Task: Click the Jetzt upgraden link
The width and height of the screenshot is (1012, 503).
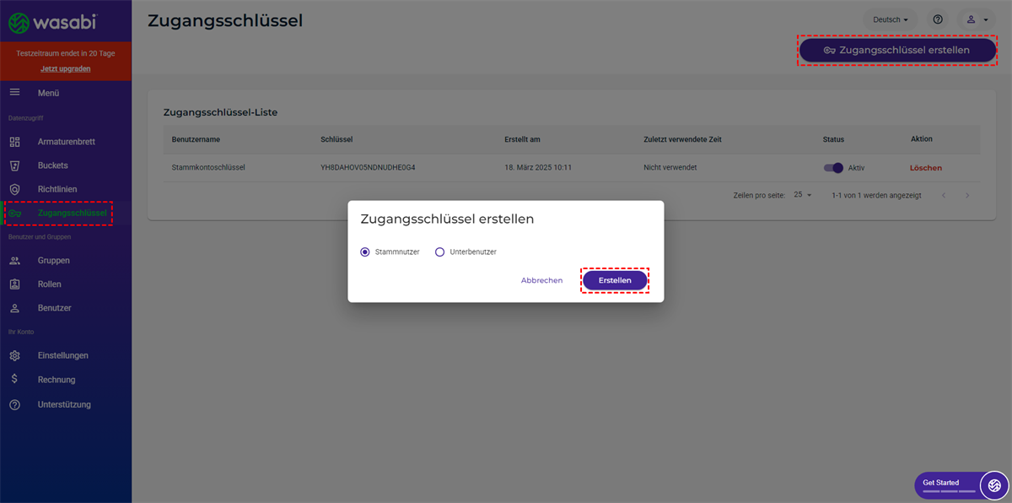Action: [66, 68]
